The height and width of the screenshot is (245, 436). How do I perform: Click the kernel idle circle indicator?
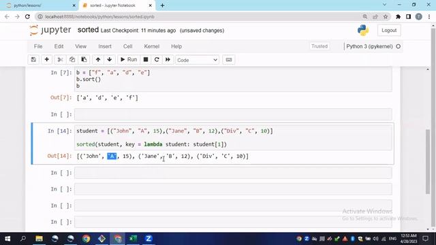click(398, 46)
